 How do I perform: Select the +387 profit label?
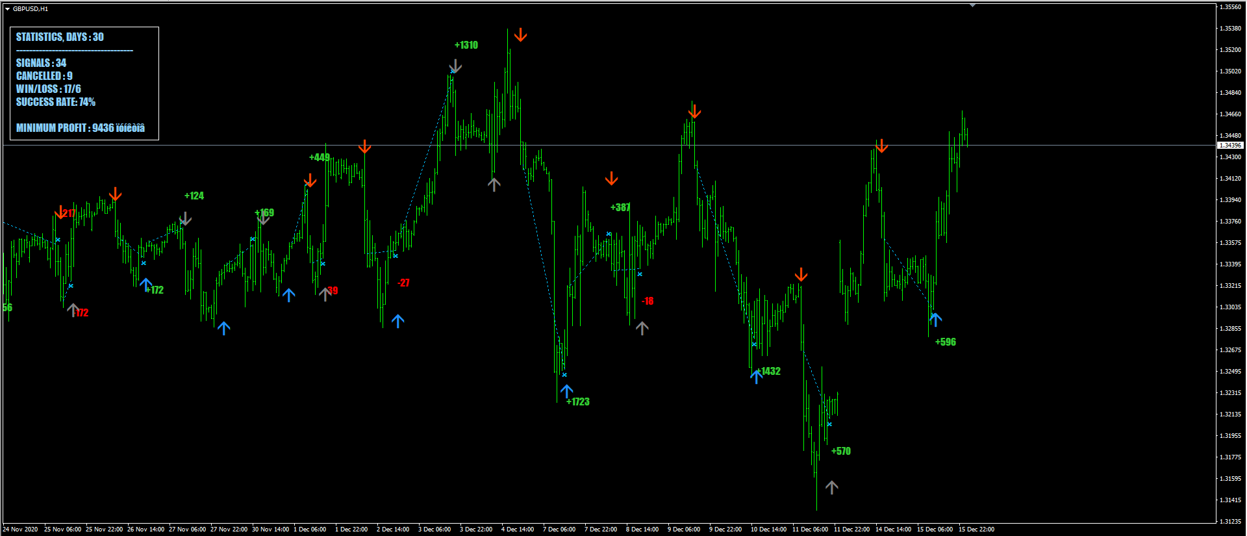click(620, 207)
